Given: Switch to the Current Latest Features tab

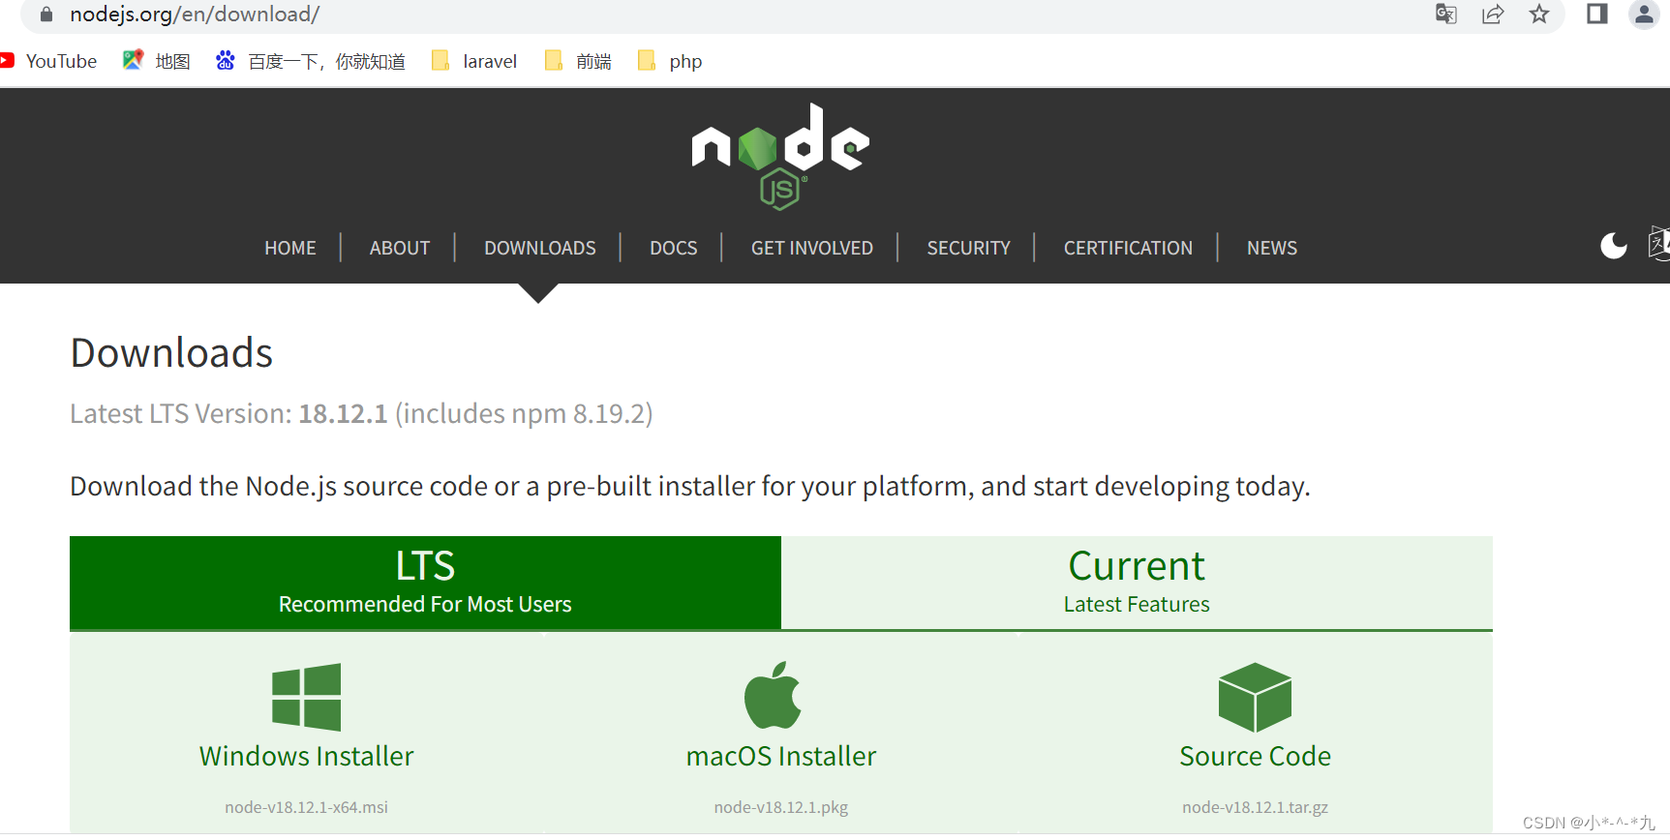Looking at the screenshot, I should (1137, 583).
